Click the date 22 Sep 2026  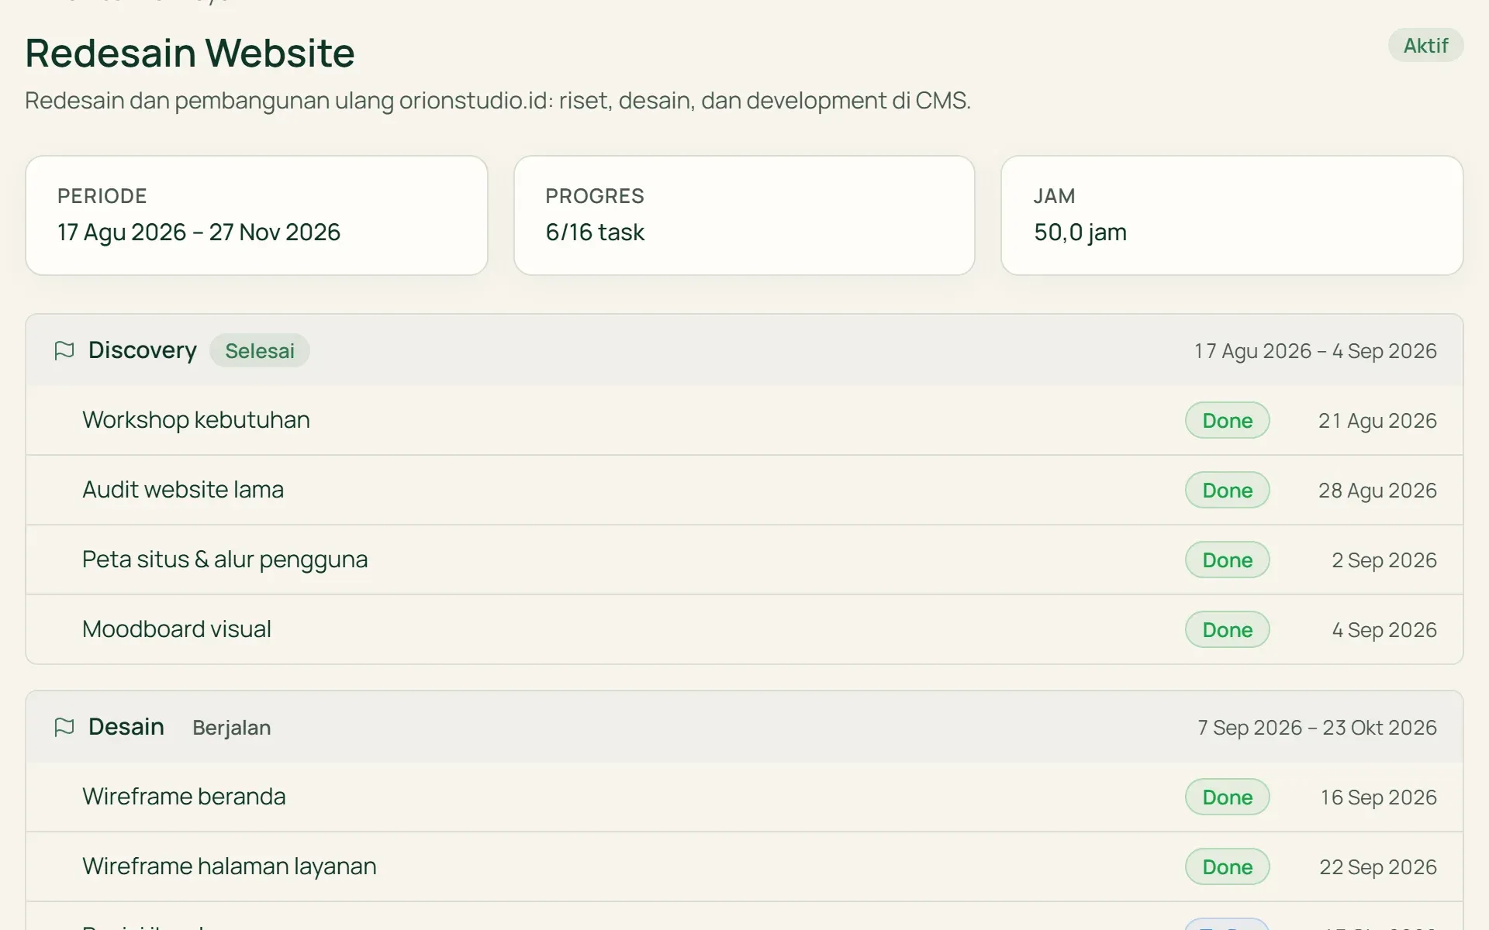coord(1378,867)
